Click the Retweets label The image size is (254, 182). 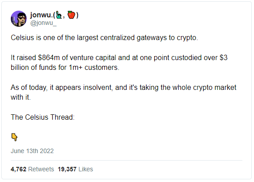[x=41, y=169]
